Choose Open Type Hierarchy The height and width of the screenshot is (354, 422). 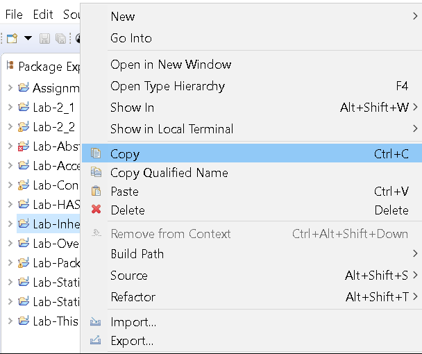(x=252, y=86)
